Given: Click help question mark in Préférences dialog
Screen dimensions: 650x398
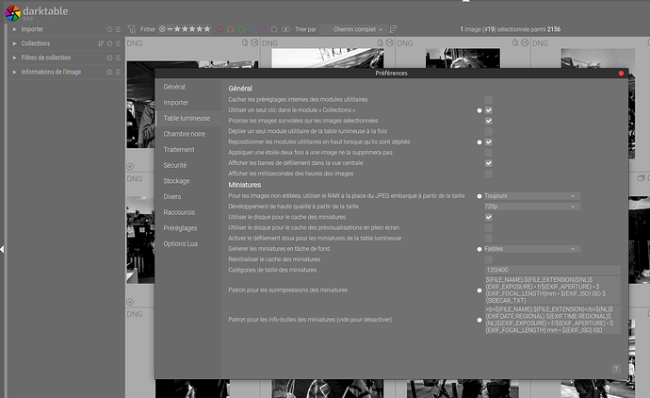Looking at the screenshot, I should pos(616,369).
